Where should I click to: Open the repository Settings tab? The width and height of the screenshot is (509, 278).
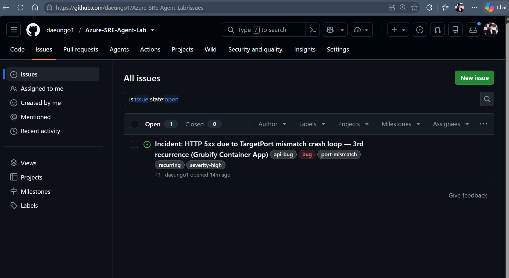(338, 49)
